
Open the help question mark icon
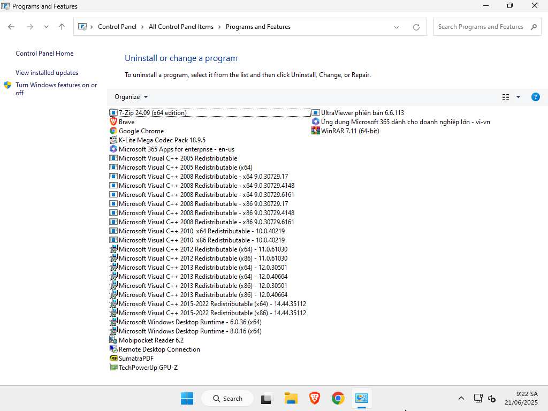[x=535, y=97]
